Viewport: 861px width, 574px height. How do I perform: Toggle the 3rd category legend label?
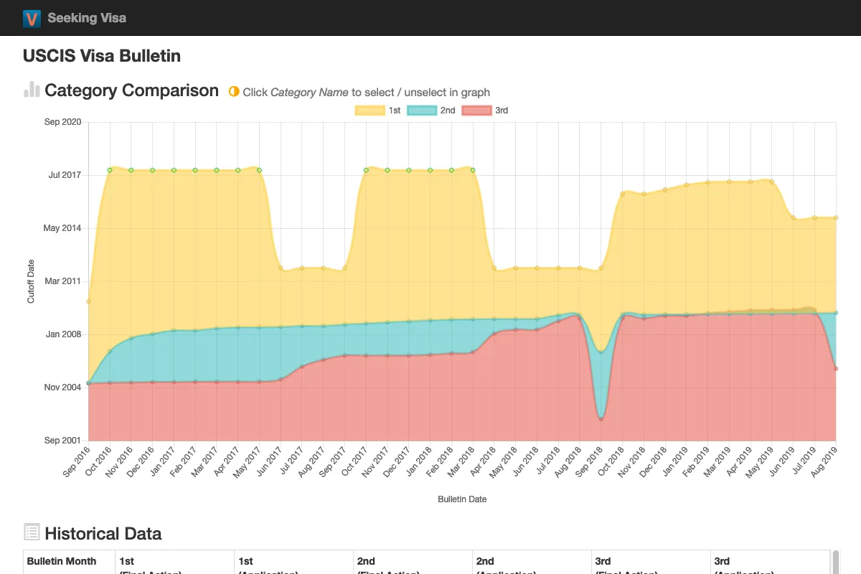click(502, 110)
